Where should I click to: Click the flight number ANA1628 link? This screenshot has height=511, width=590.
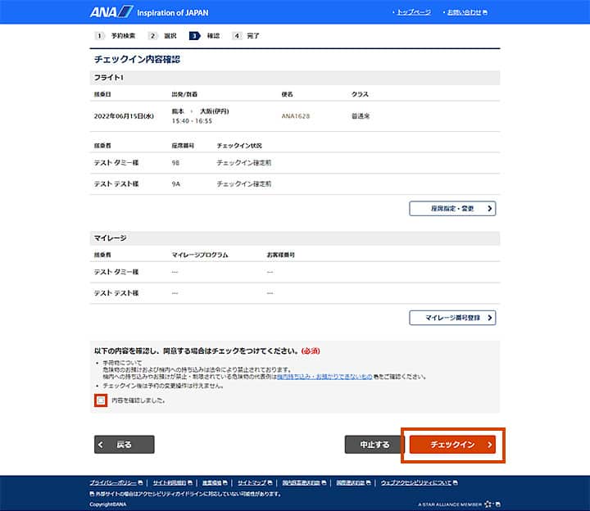tap(296, 116)
